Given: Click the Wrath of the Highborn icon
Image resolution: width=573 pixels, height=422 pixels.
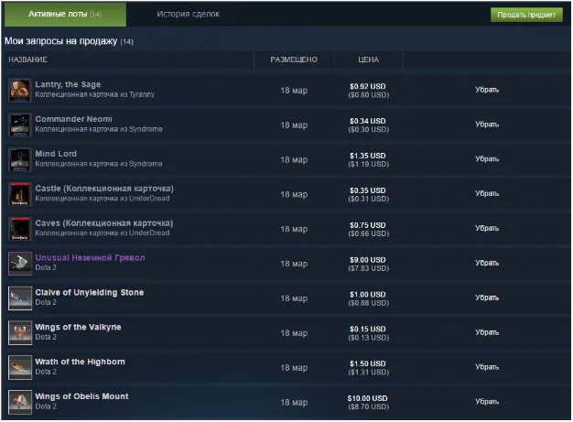Looking at the screenshot, I should tap(19, 367).
